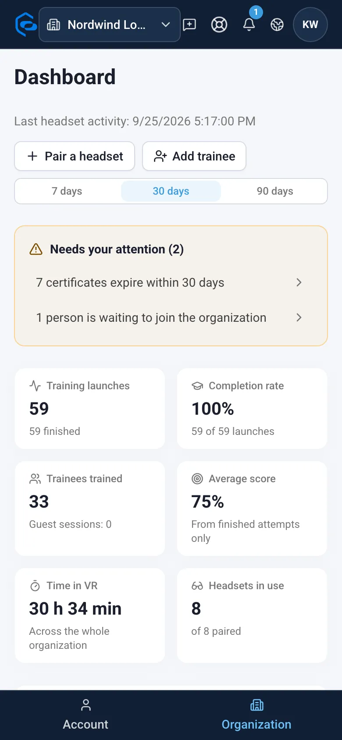Select the 30 days range
342x740 pixels.
click(x=171, y=191)
